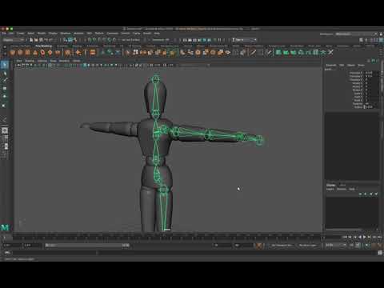This screenshot has width=384, height=288.
Task: Play animation backwards
Action: click(360, 237)
